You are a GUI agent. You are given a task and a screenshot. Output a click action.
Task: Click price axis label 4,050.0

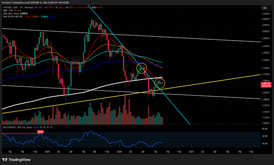(266, 31)
